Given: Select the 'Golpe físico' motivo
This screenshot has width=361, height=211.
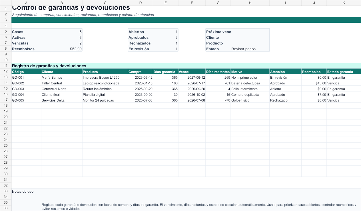Looking at the screenshot, I should (250, 100).
